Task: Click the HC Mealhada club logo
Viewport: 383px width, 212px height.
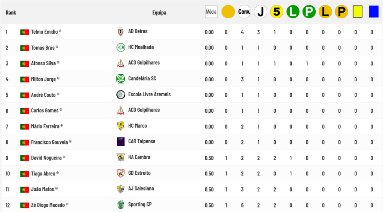Action: click(x=120, y=47)
